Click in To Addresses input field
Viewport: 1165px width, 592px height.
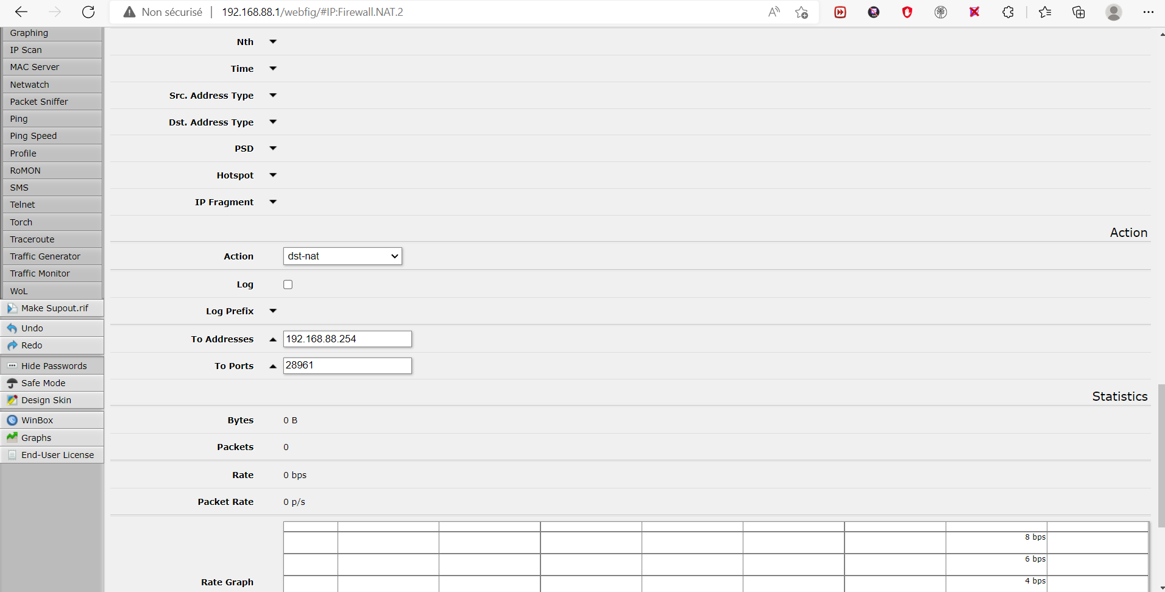click(x=347, y=339)
